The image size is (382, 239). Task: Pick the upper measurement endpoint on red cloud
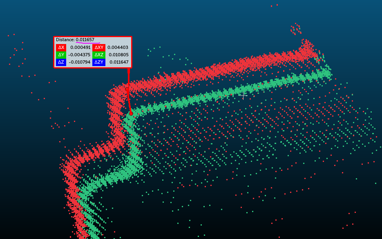point(127,89)
